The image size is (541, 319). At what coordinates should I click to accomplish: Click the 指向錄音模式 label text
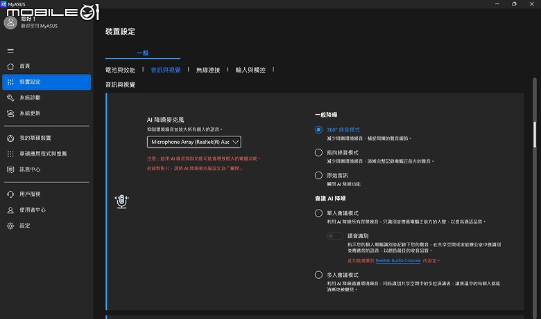coord(343,152)
